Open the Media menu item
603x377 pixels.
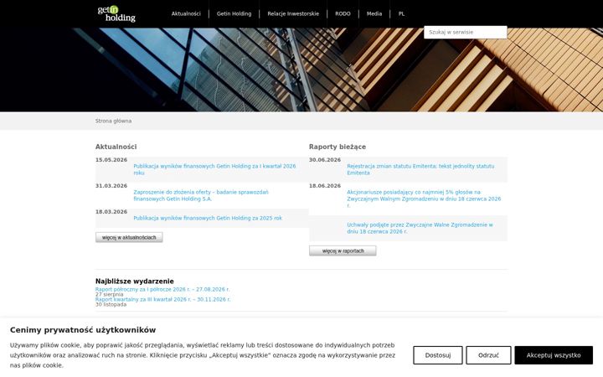pyautogui.click(x=374, y=14)
